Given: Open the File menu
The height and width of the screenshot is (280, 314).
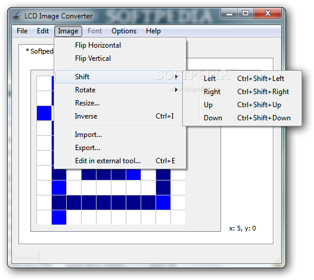Looking at the screenshot, I should coord(22,31).
